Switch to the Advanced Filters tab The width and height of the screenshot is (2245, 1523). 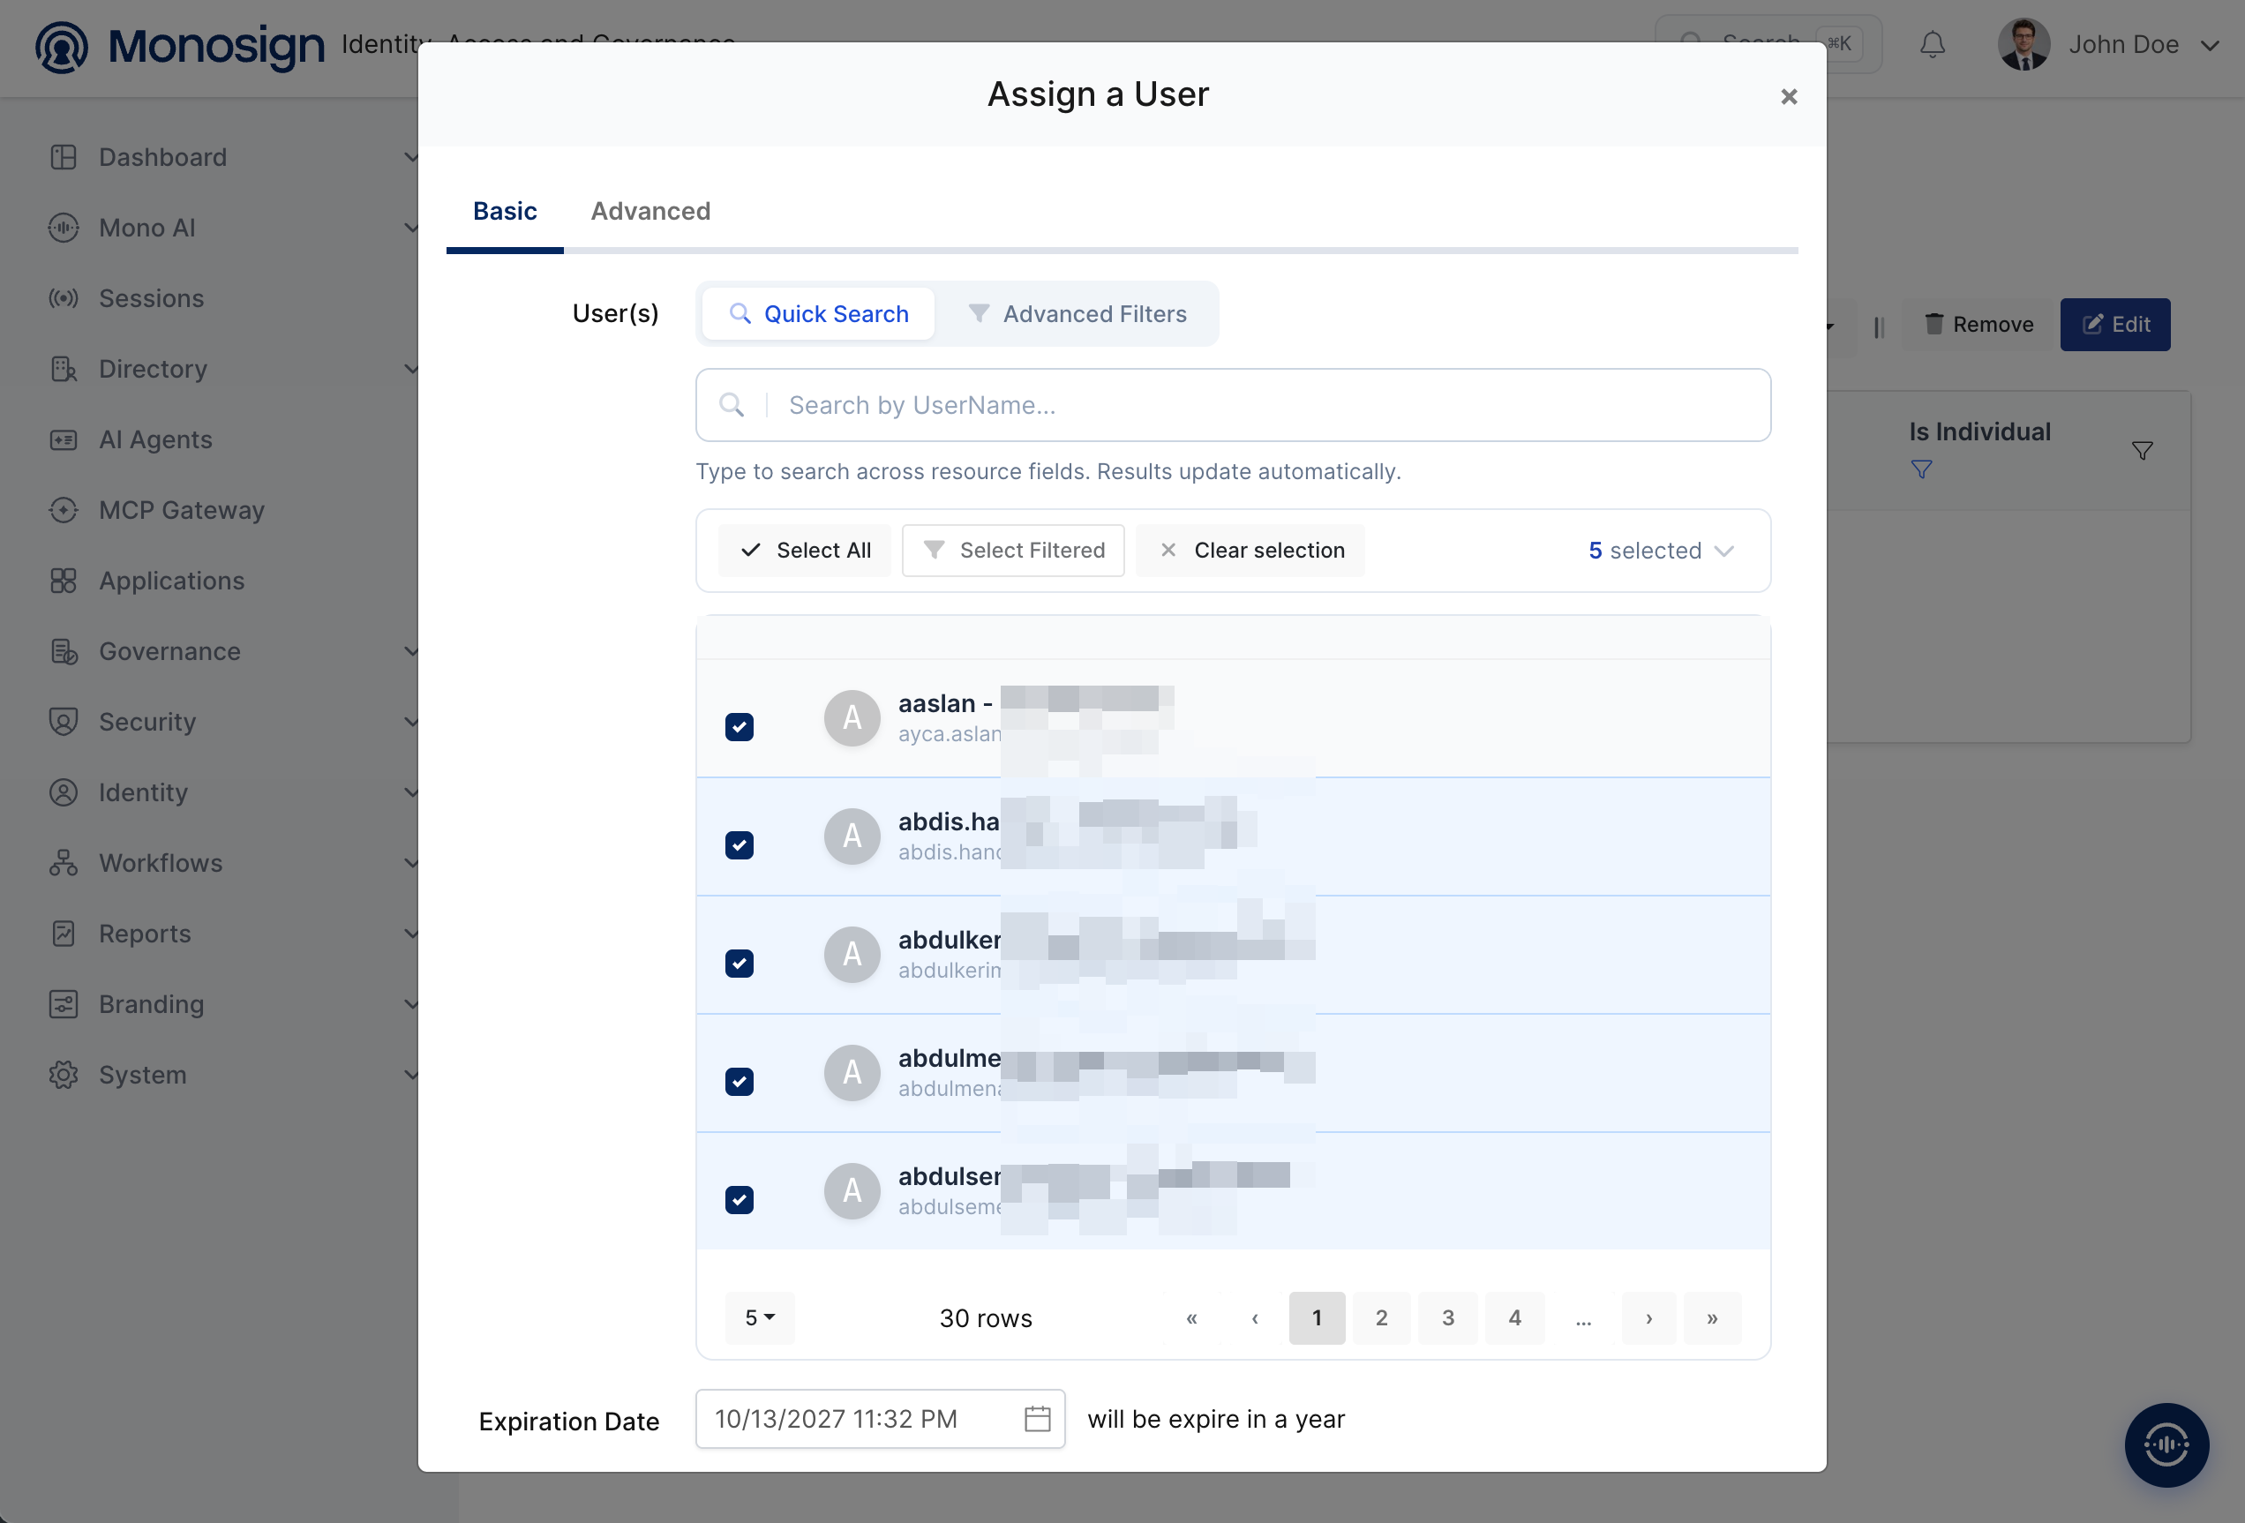pos(1077,314)
